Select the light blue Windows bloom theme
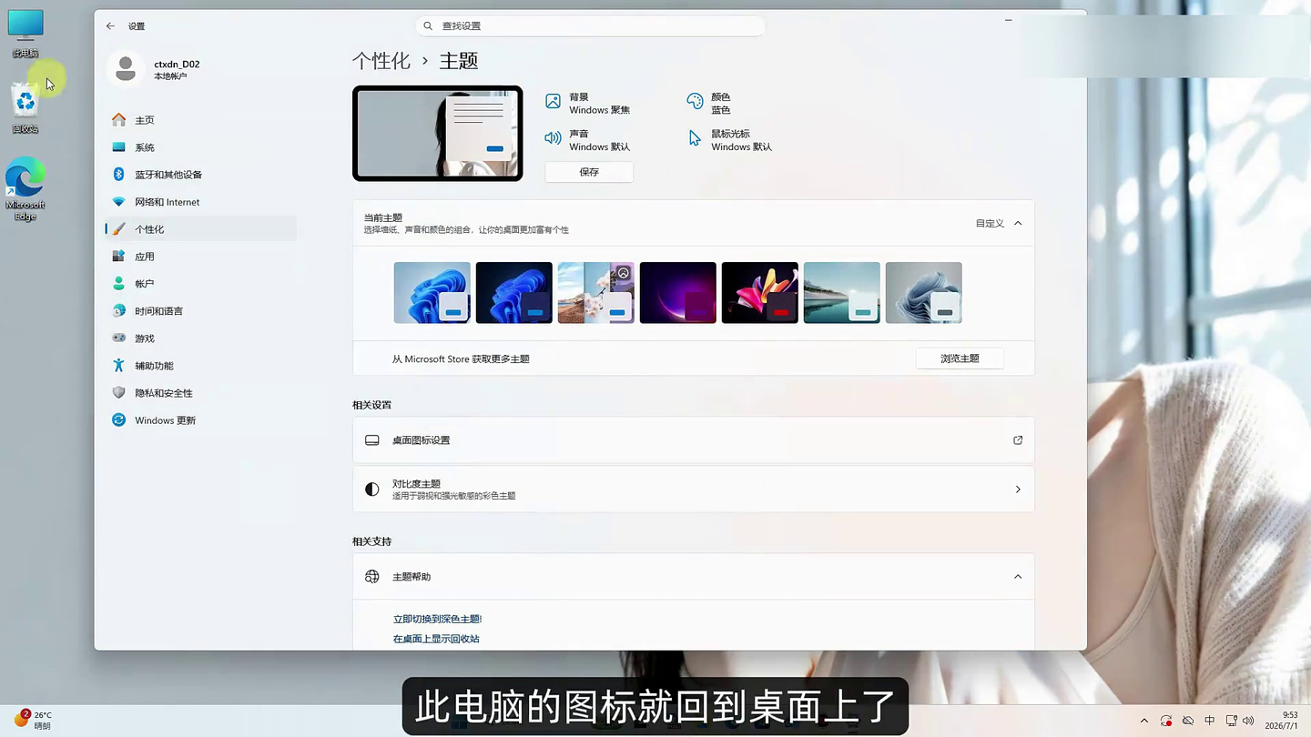 [432, 293]
